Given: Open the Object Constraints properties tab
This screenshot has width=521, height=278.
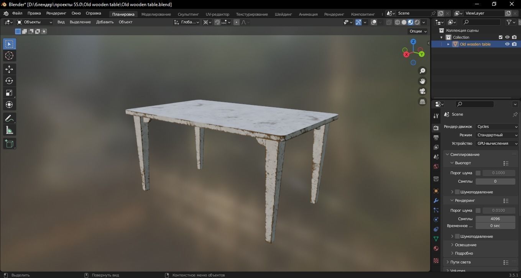Looking at the screenshot, I should tap(436, 229).
